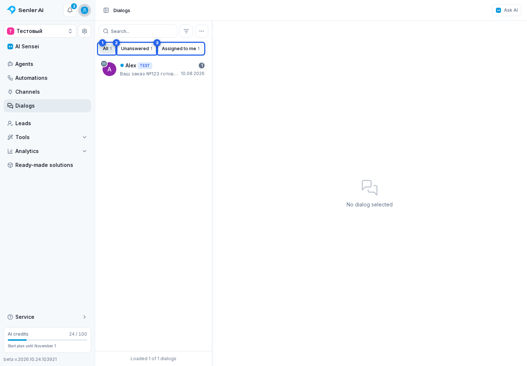Image resolution: width=527 pixels, height=366 pixels.
Task: Click the date 10.08.2026
Action: [193, 74]
